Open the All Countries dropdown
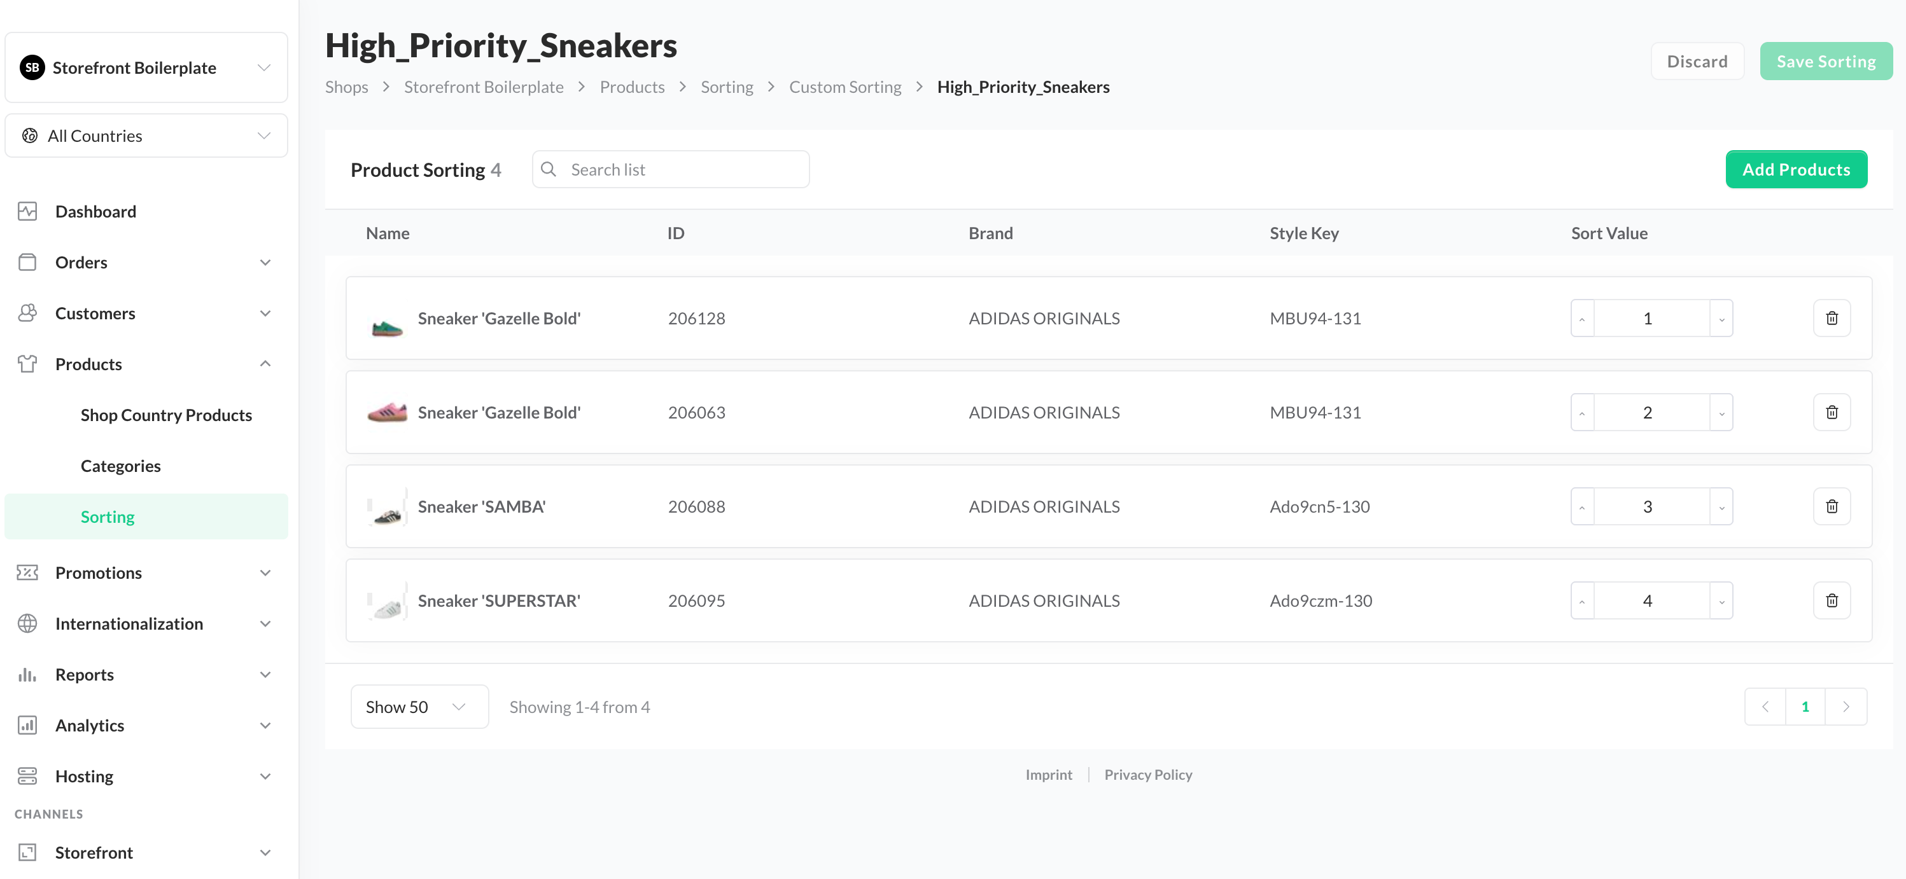 pos(146,135)
